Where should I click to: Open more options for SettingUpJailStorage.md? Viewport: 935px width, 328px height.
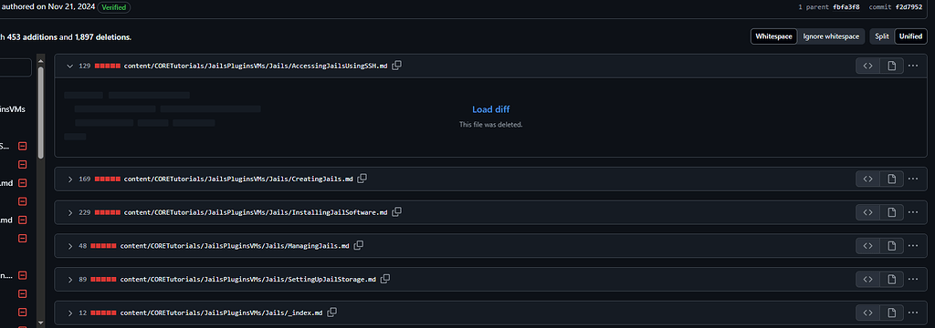tap(913, 279)
